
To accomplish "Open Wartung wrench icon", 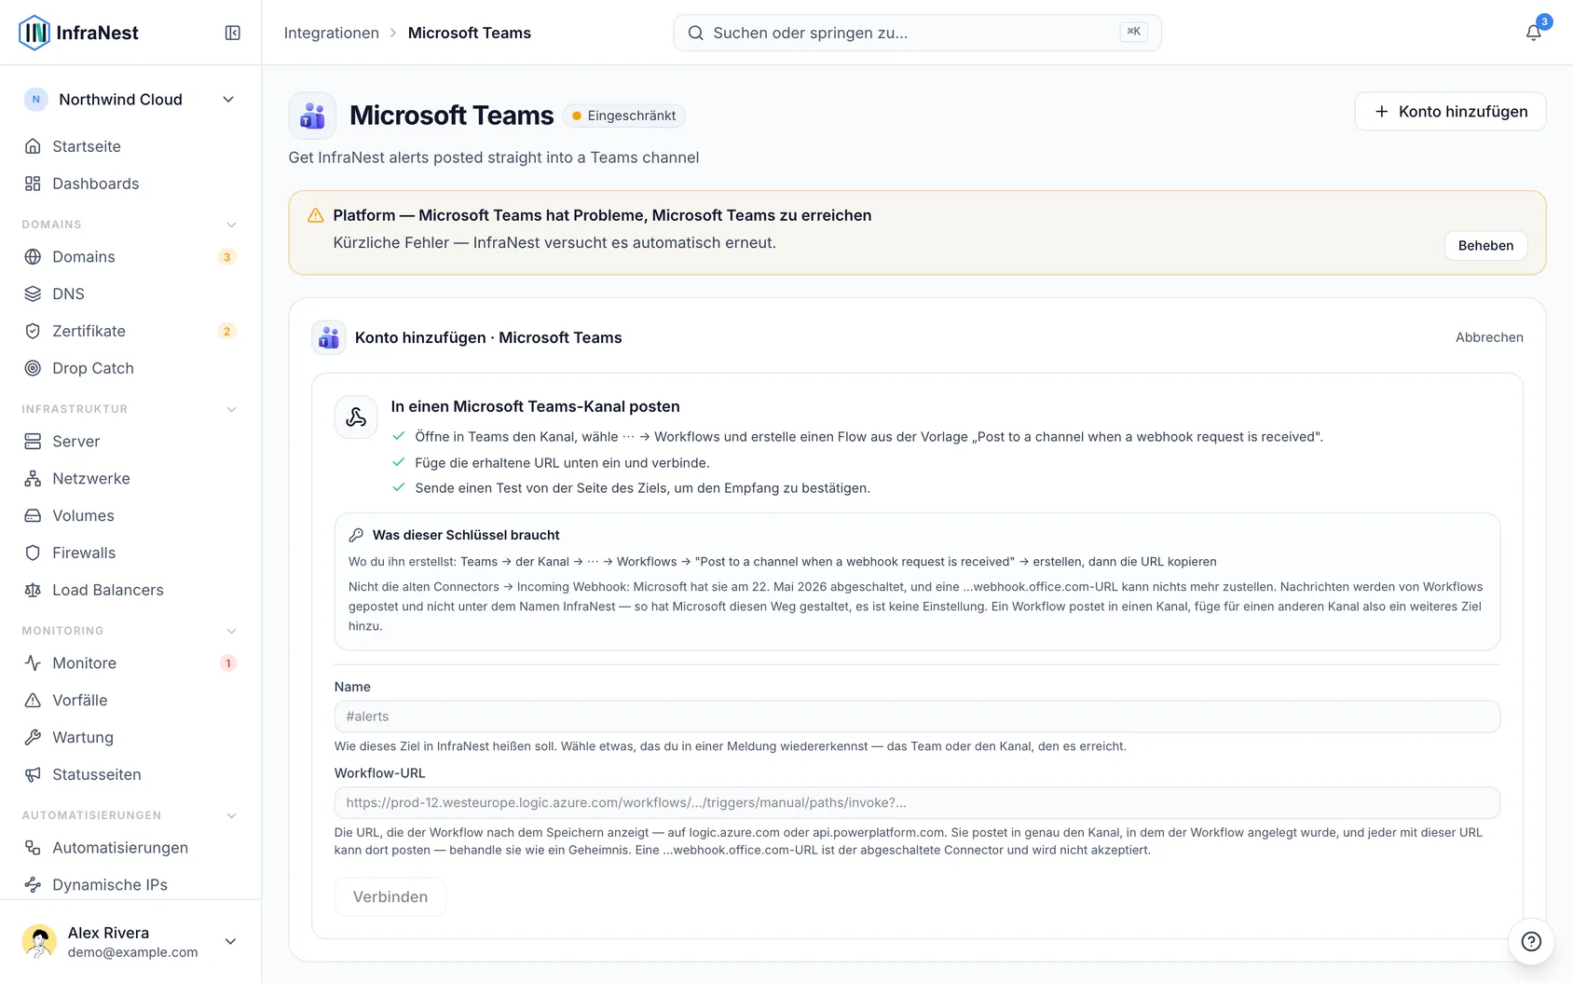I will coord(33,737).
